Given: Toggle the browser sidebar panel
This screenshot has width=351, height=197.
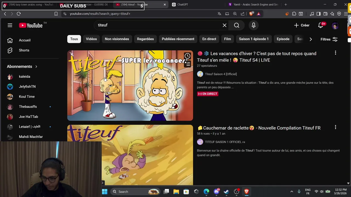Looking at the screenshot, I should click(318, 14).
